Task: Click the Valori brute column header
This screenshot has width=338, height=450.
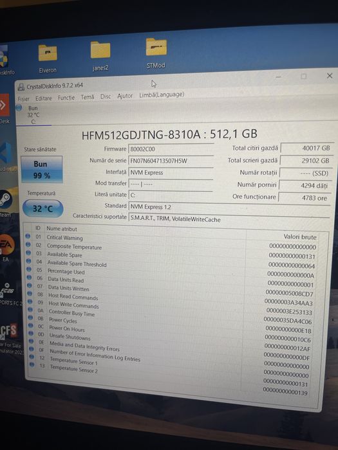Action: 300,237
